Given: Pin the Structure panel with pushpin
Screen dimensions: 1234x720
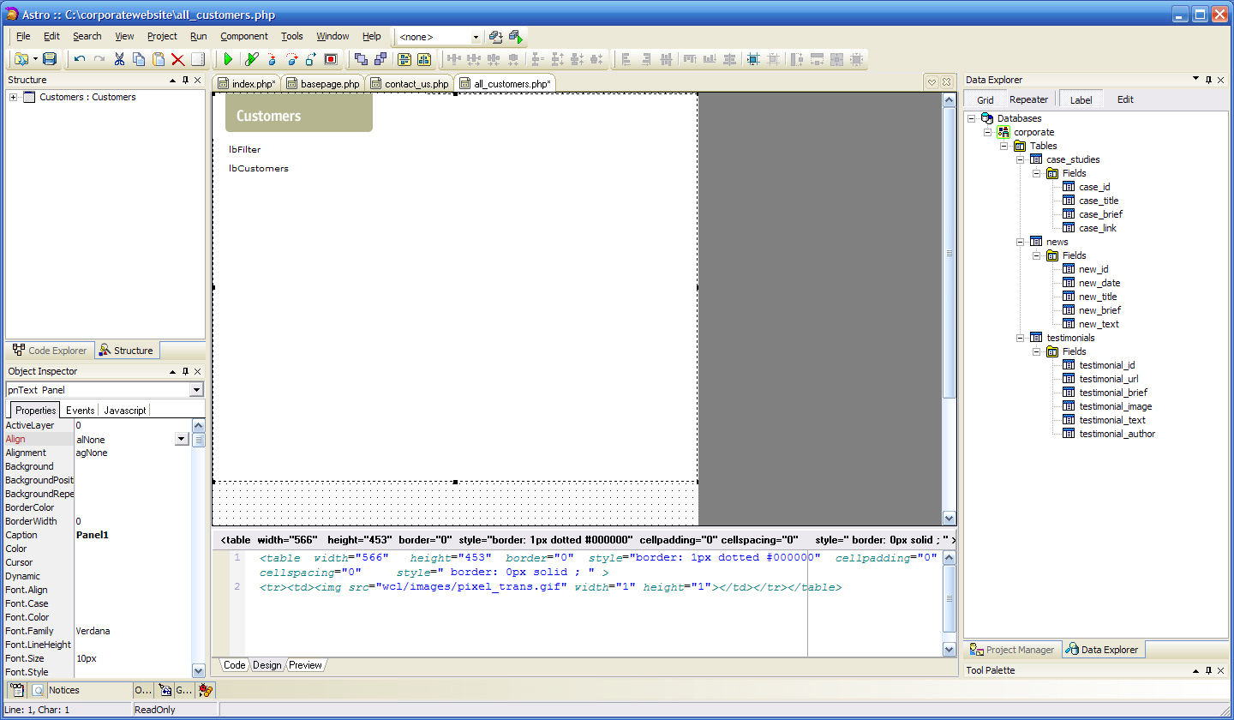Looking at the screenshot, I should click(x=185, y=80).
